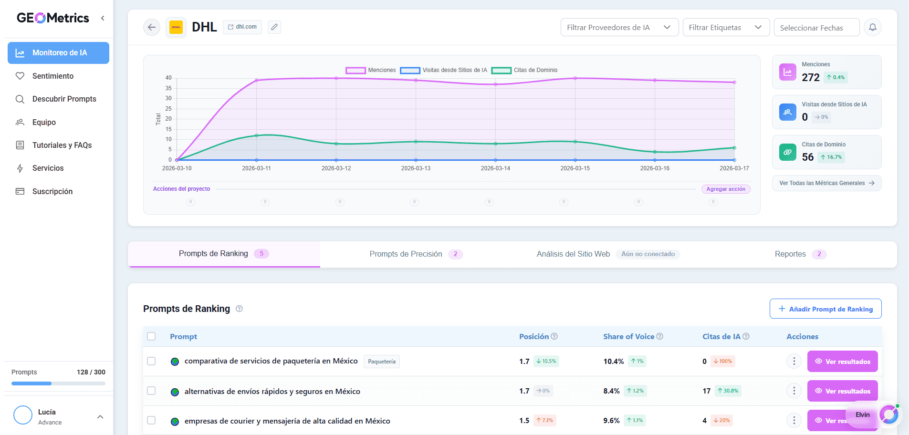
Task: Ver resultados for alternativas de envíos prompt
Action: pyautogui.click(x=842, y=391)
